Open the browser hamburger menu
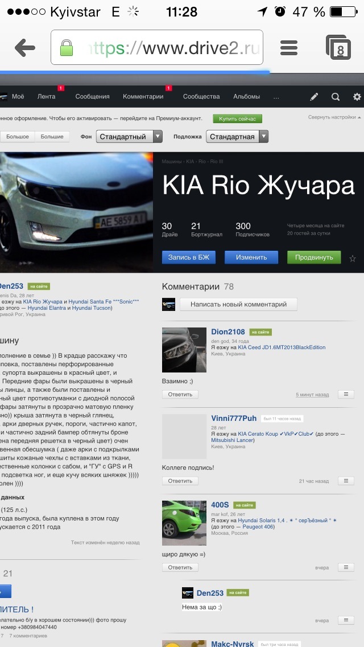Screen dimensions: 364x647 coord(288,48)
